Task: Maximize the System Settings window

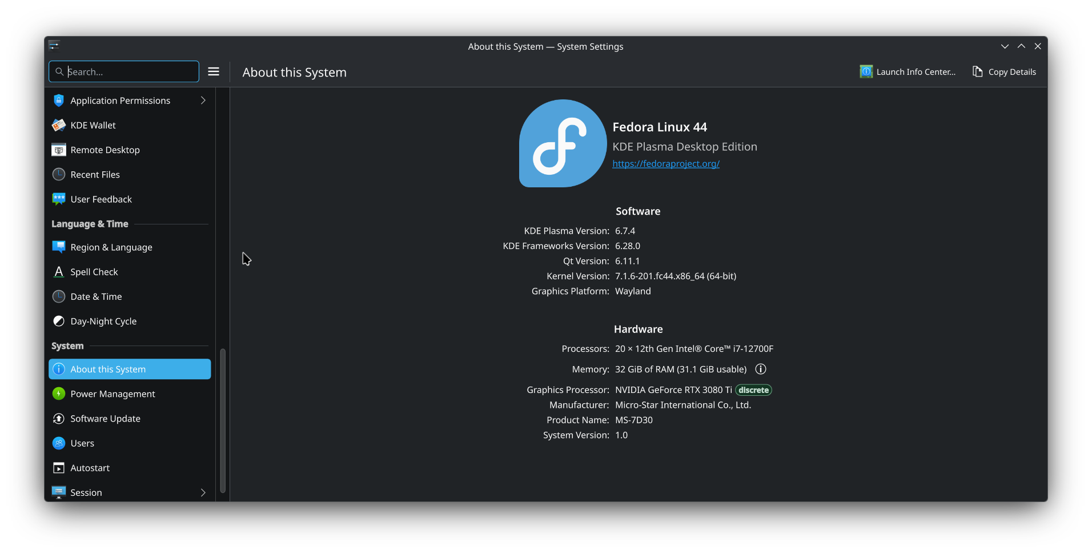Action: tap(1021, 46)
